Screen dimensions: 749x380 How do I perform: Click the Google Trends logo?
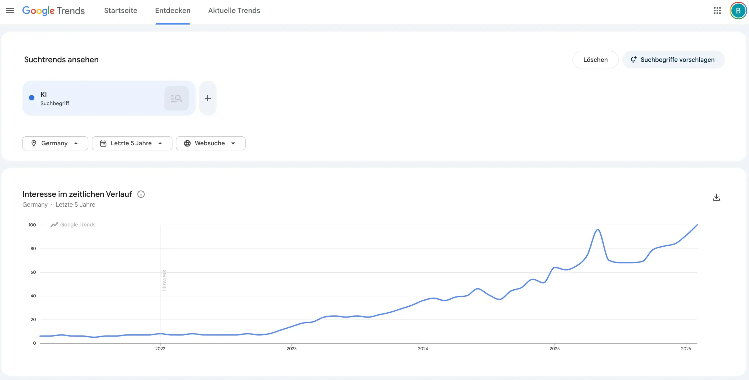pos(54,11)
